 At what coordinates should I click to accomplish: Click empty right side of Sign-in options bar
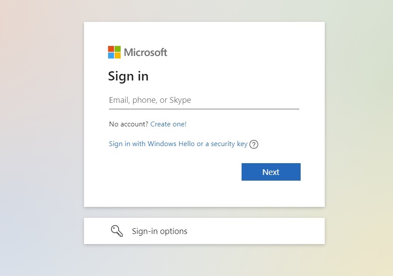click(x=263, y=231)
